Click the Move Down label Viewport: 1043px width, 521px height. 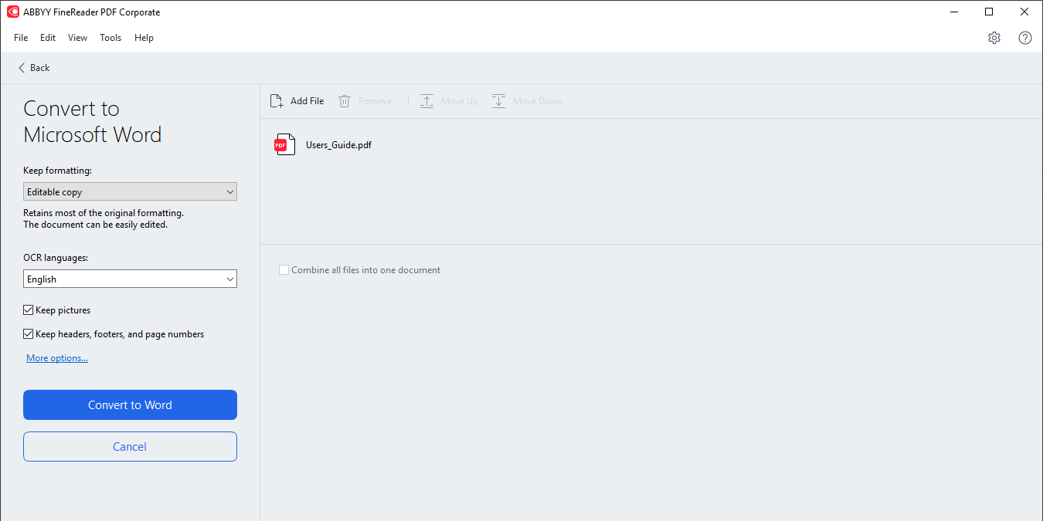(x=538, y=101)
